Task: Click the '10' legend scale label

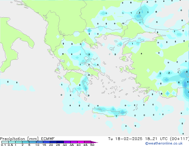Action: [x=37, y=145]
